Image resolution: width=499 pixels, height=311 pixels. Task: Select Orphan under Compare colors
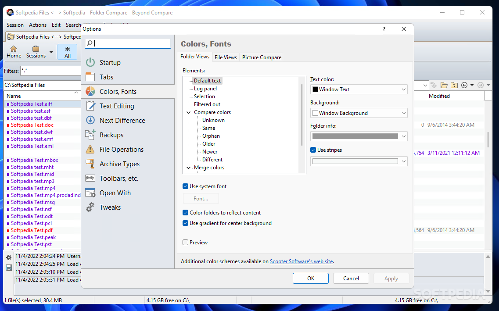click(211, 136)
